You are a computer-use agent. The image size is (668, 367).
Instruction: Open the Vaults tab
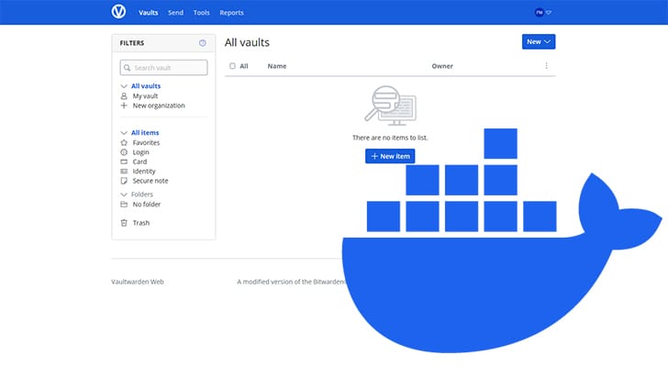pos(149,13)
